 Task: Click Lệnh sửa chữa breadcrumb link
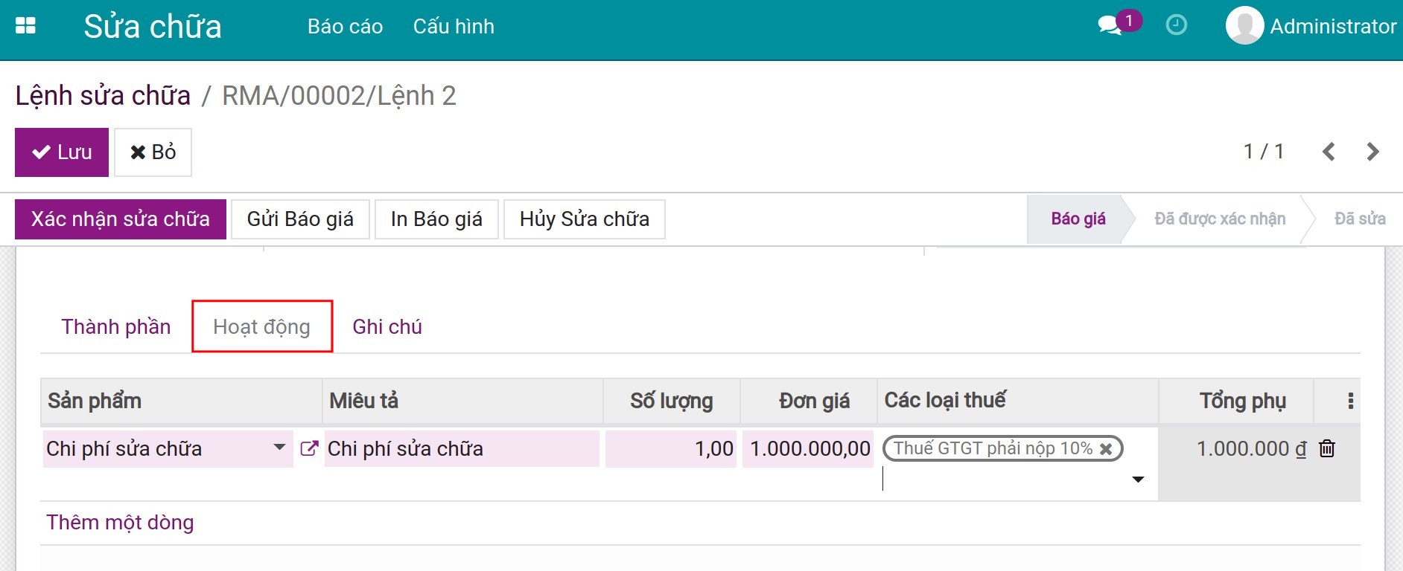[103, 96]
